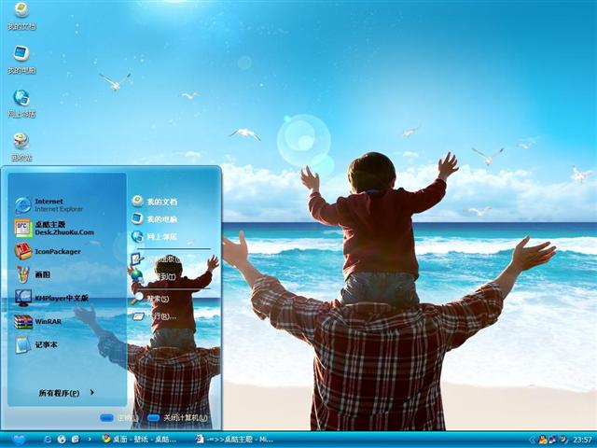
Task: Click the third icon in the system tray
Action: (563, 440)
